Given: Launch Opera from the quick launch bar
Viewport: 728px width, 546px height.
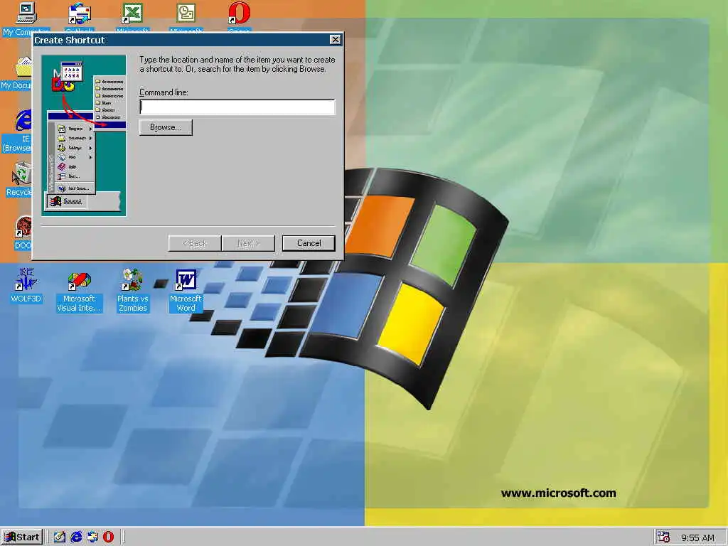Looking at the screenshot, I should pos(108,537).
